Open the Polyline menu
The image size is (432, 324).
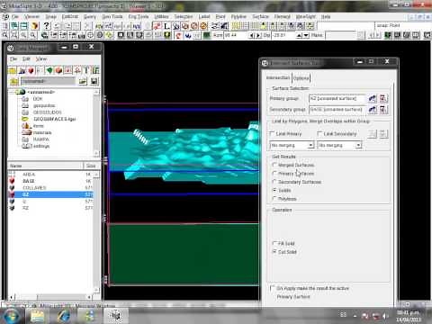(x=238, y=16)
